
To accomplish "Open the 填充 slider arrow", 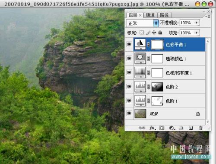I will 197,33.
